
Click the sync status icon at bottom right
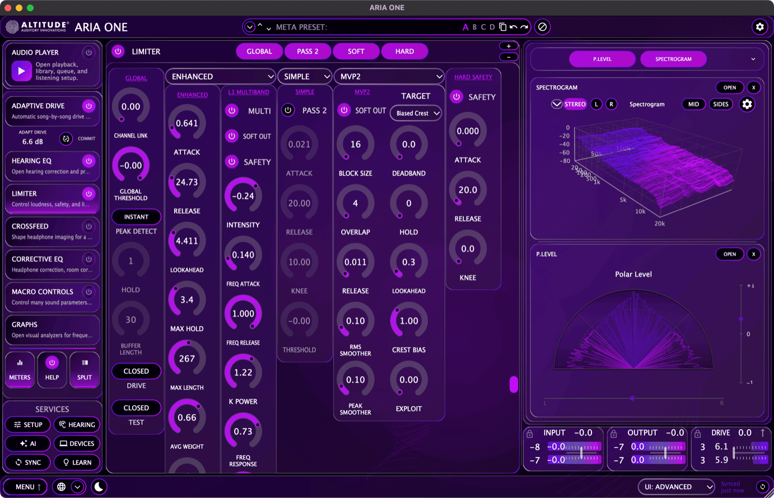tap(762, 487)
